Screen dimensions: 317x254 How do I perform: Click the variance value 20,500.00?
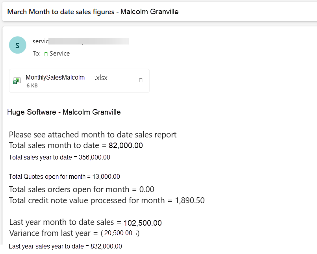(x=118, y=233)
